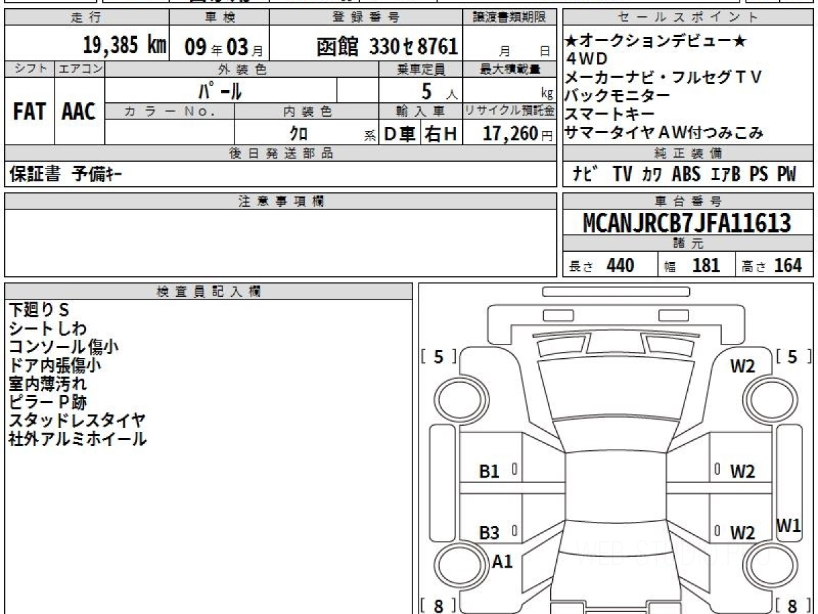Image resolution: width=818 pixels, height=614 pixels.
Task: Click the スマートキー sales point
Action: pyautogui.click(x=610, y=114)
